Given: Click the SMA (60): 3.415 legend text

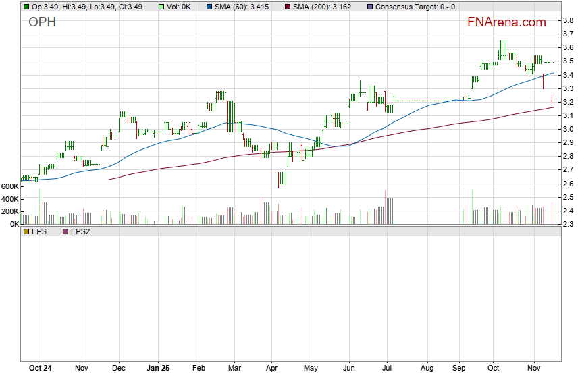Looking at the screenshot, I should tap(243, 7).
